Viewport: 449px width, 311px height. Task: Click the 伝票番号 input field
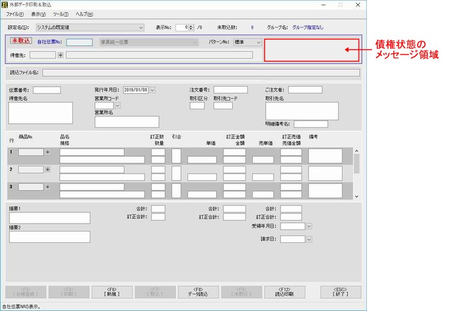tap(47, 90)
